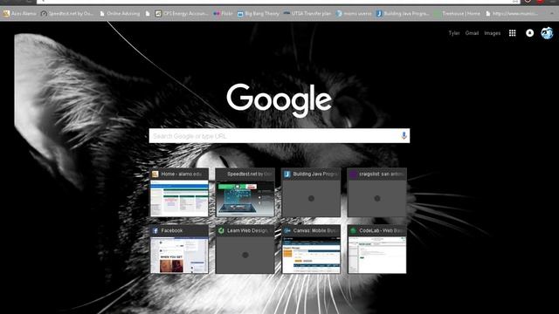Click the Google logo

click(x=279, y=100)
